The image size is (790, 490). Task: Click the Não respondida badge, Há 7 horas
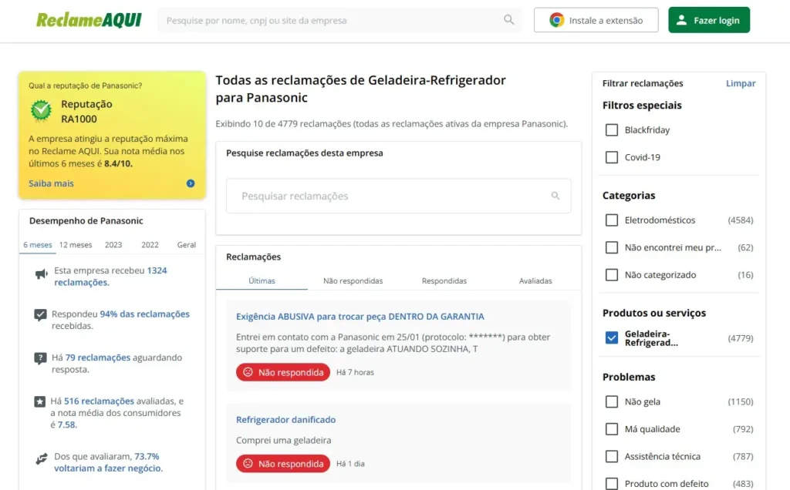pyautogui.click(x=282, y=372)
